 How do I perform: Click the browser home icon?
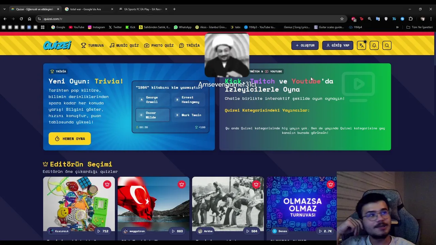29,19
